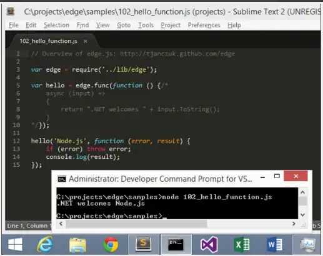
Task: Click the Command Prompt scroll right arrow
Action: [x=294, y=224]
